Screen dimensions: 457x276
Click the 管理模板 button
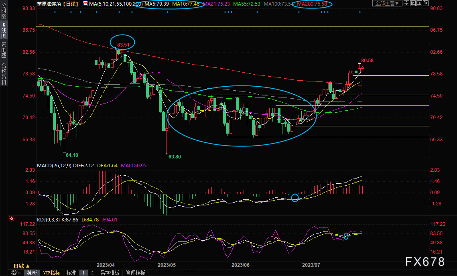pos(135,273)
